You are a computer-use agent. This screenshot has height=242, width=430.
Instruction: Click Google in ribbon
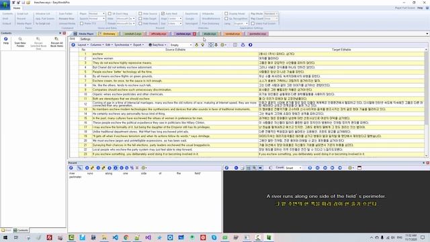(x=189, y=19)
